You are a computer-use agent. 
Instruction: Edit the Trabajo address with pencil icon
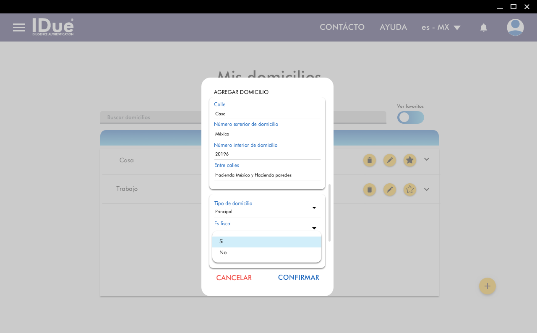(x=390, y=190)
